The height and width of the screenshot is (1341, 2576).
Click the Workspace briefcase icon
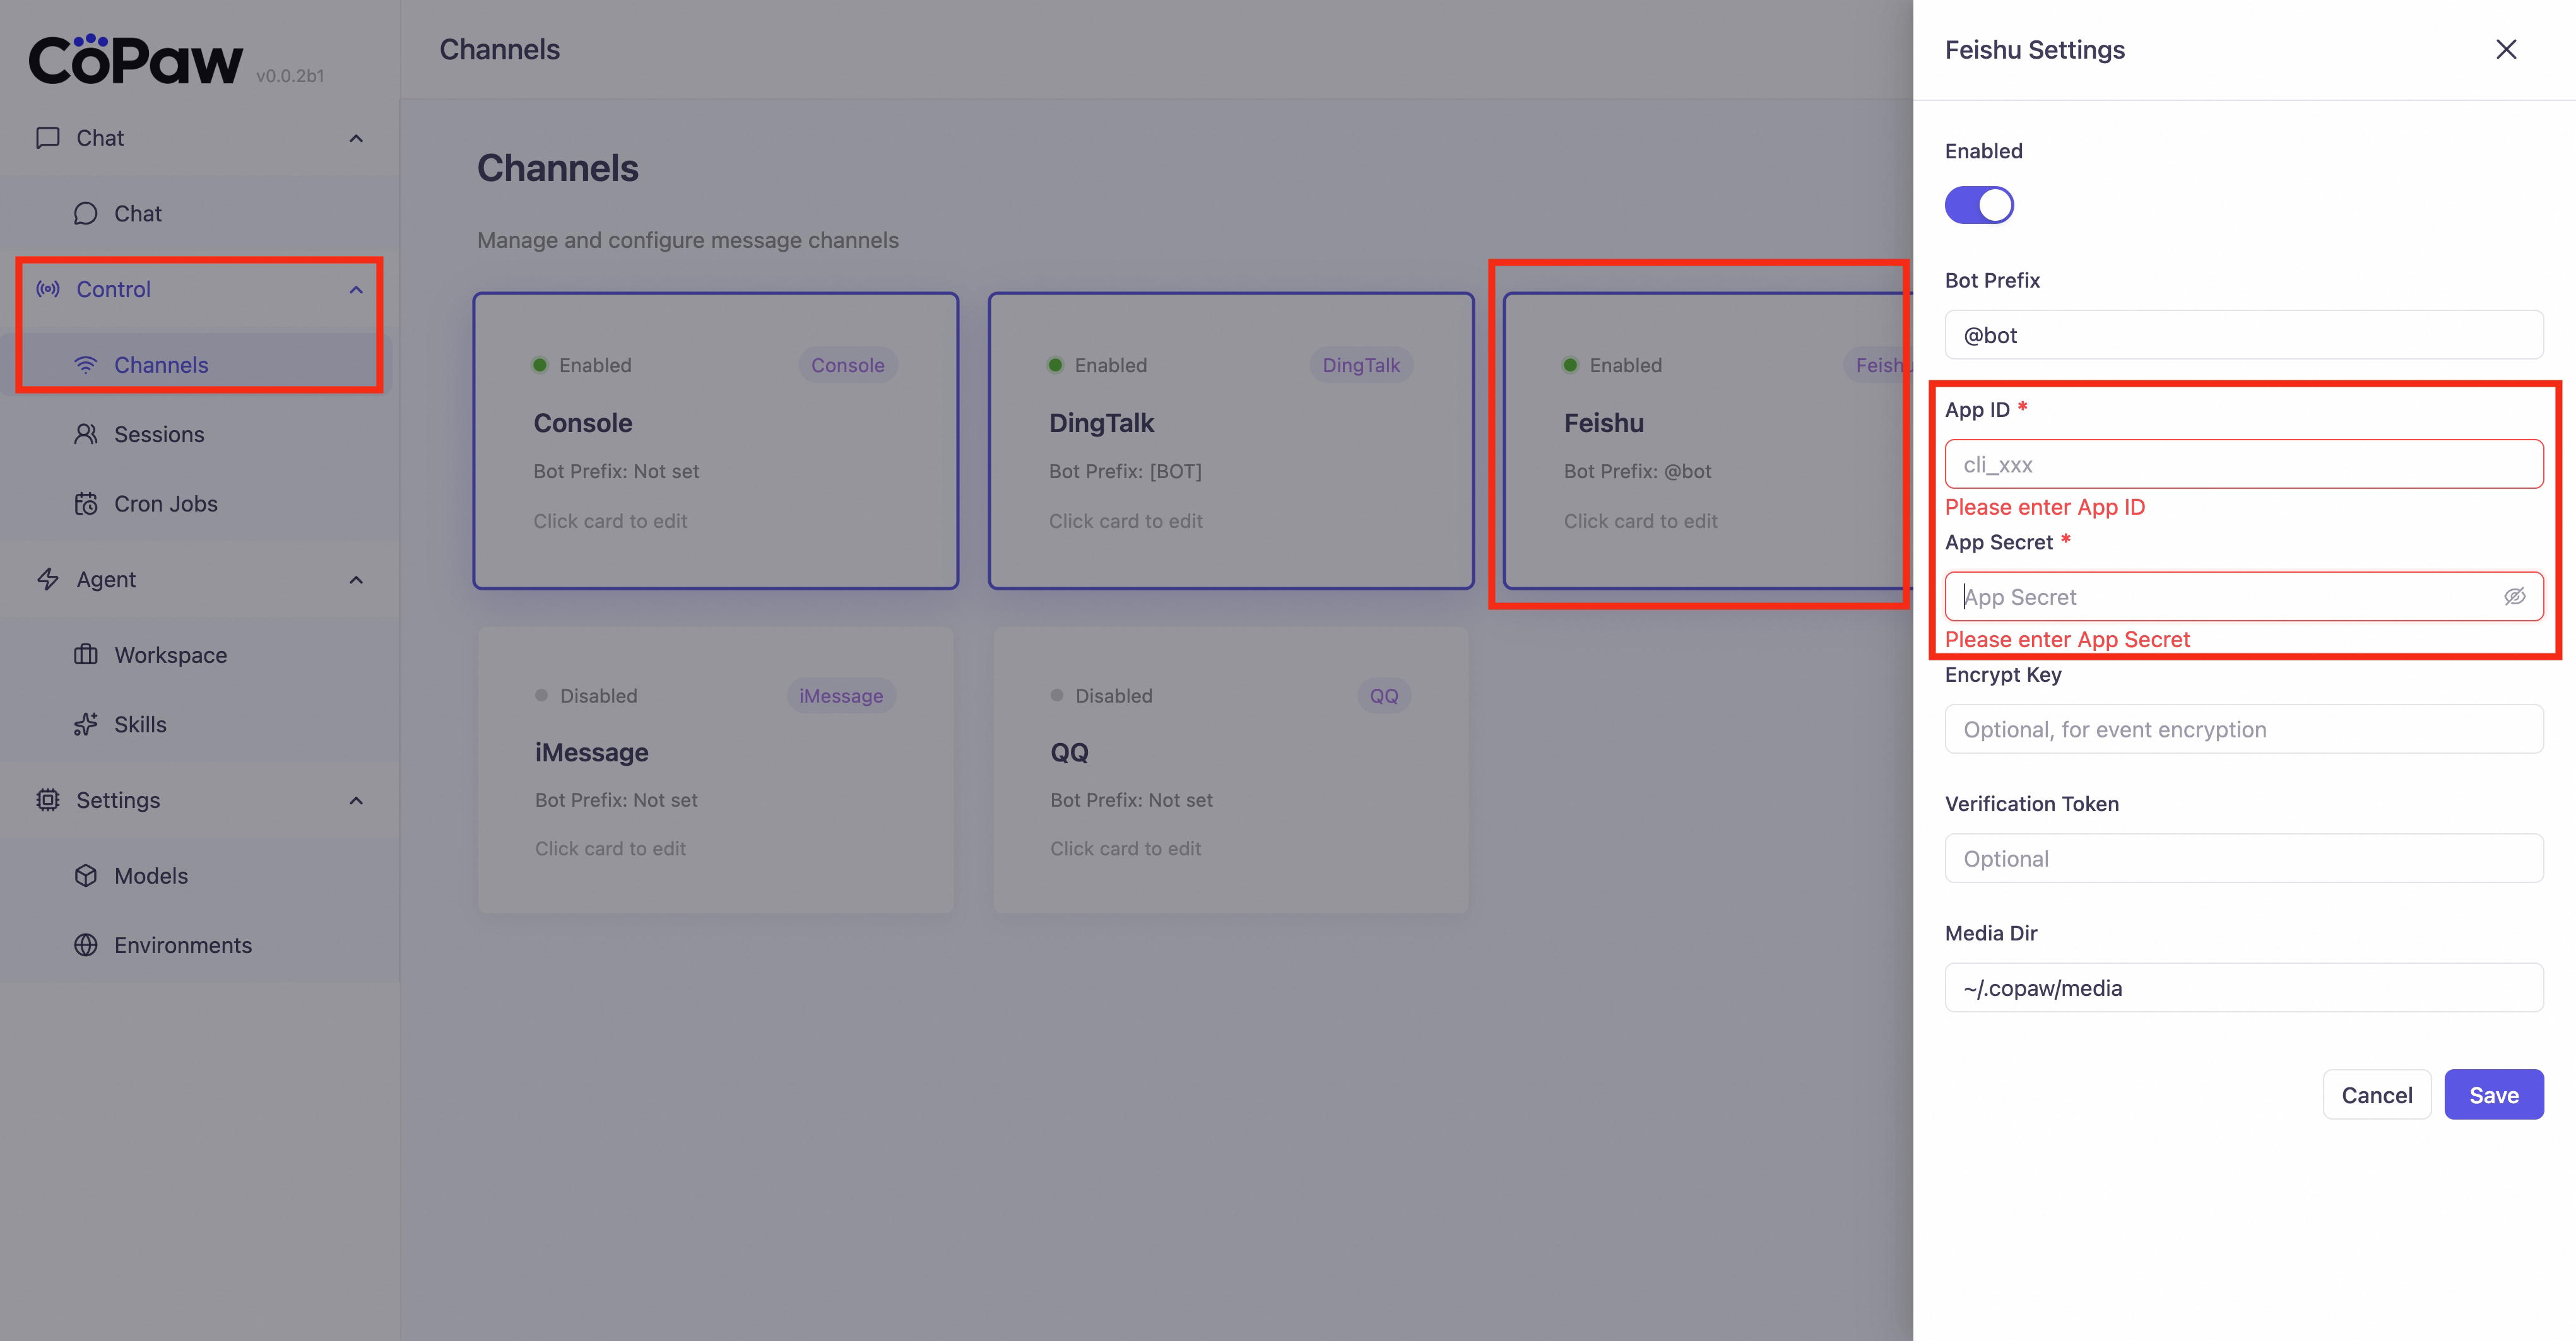(86, 655)
